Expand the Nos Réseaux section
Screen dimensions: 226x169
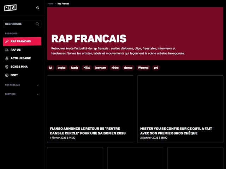22,85
